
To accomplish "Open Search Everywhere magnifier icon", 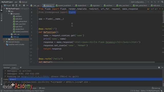I will [162, 2].
